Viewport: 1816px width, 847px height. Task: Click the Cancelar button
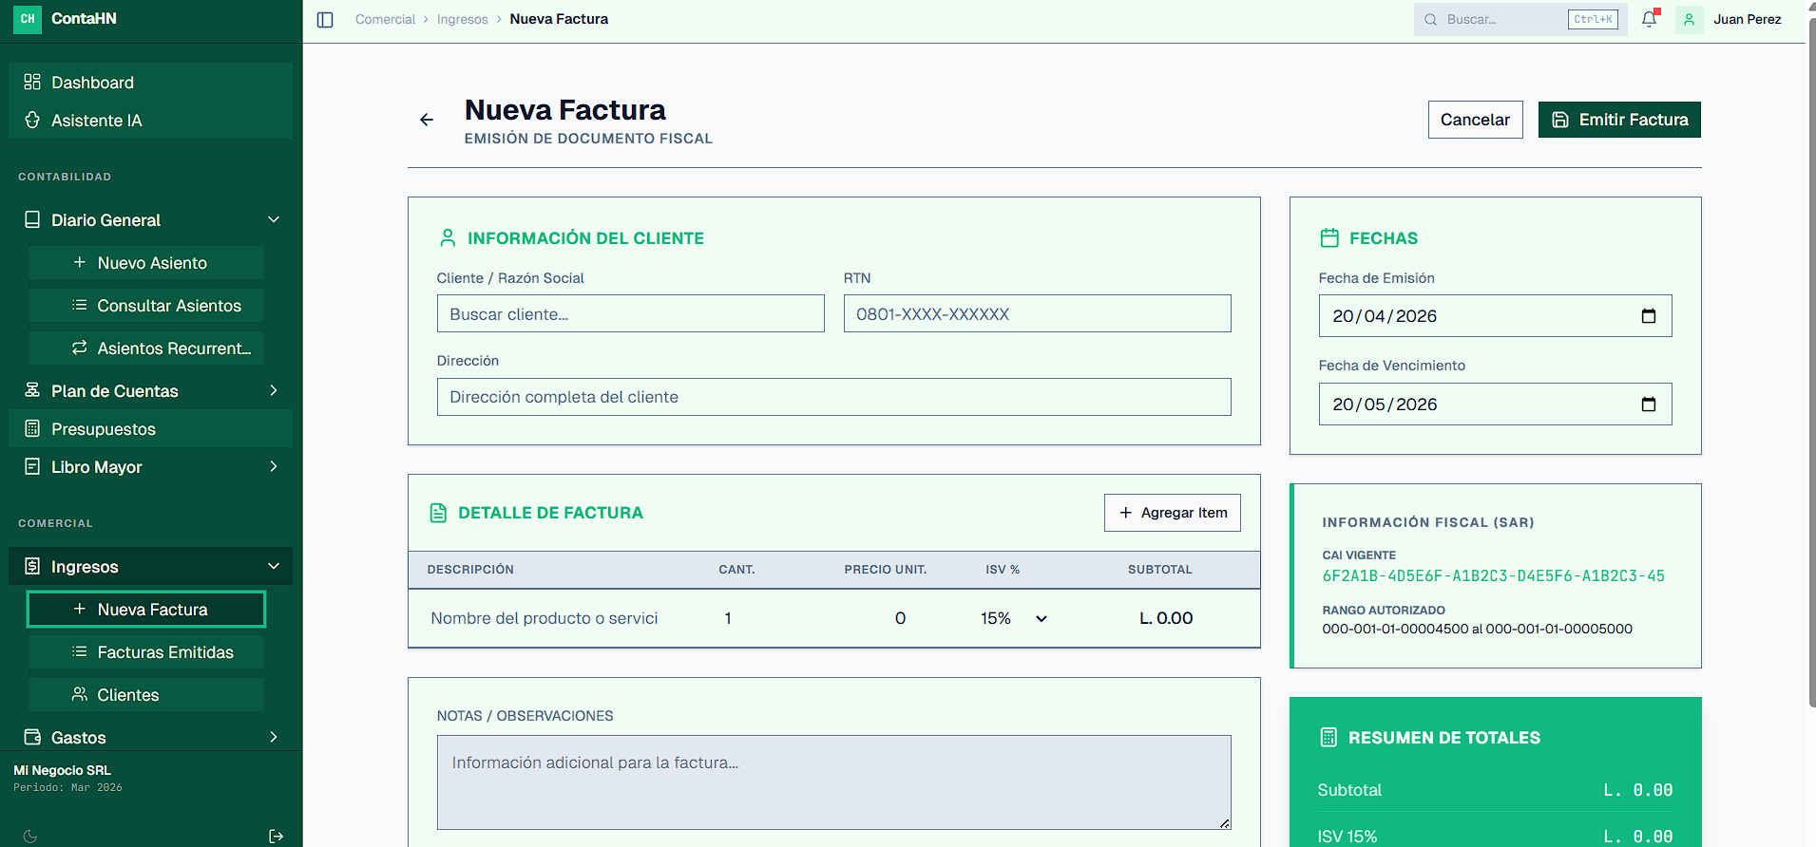[x=1474, y=120]
